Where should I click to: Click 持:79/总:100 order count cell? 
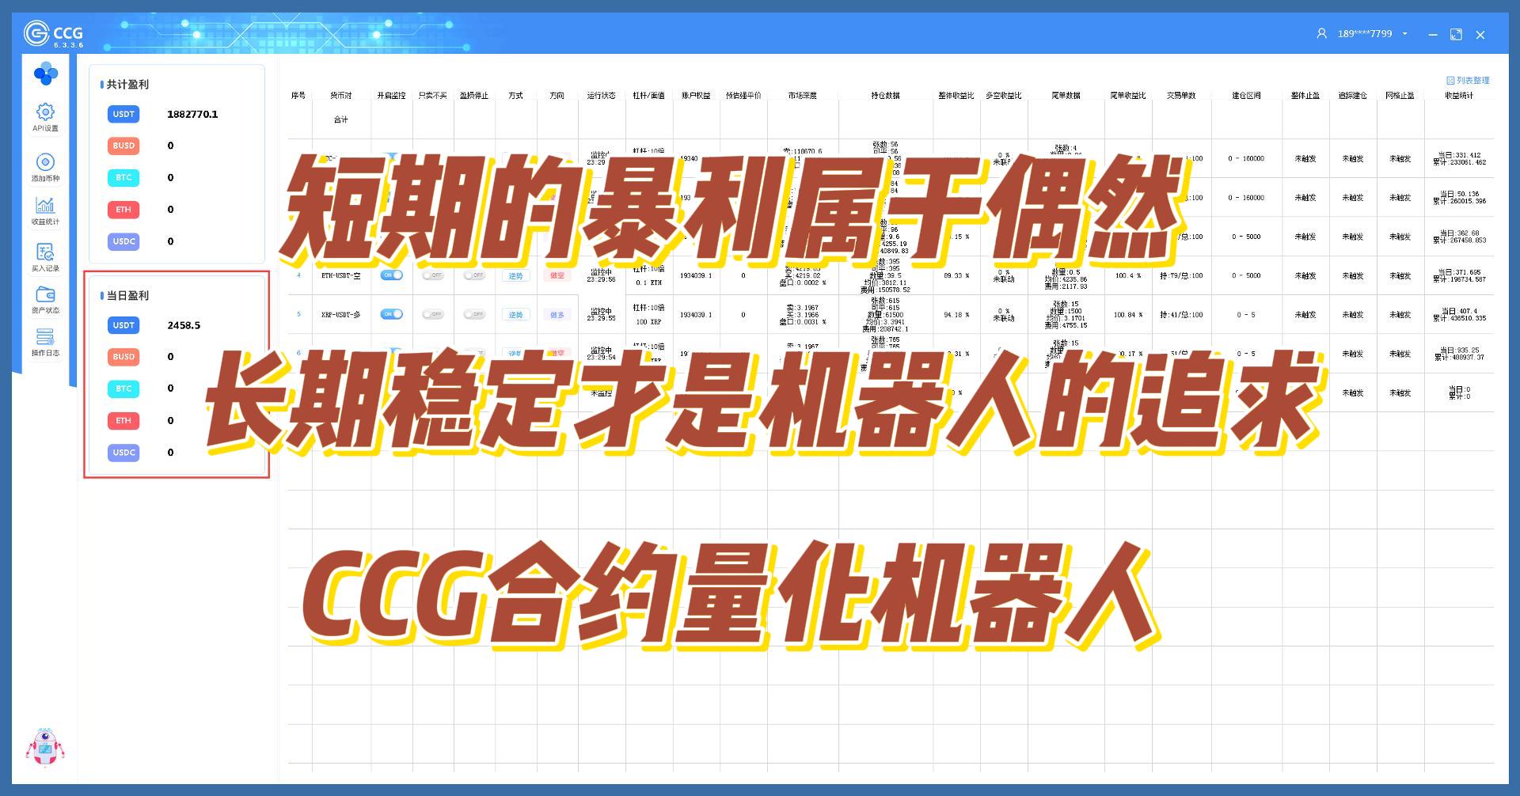pos(1181,275)
